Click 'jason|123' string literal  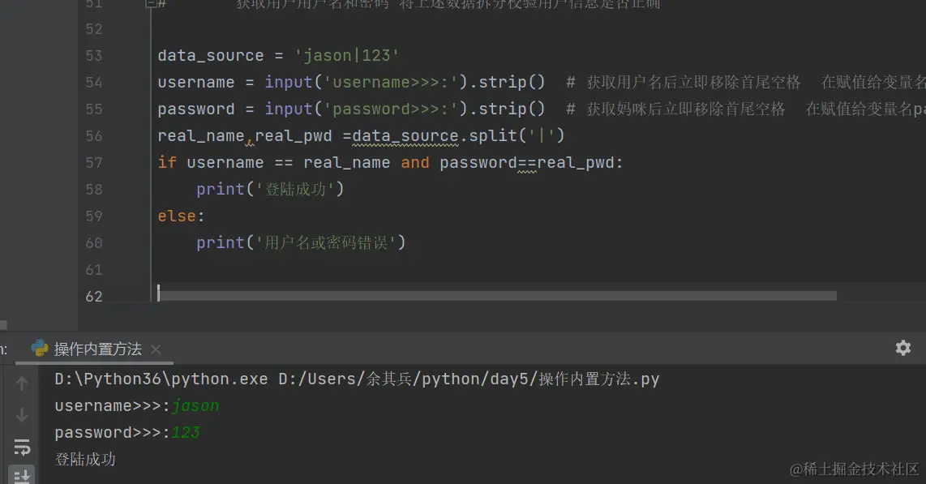[347, 55]
